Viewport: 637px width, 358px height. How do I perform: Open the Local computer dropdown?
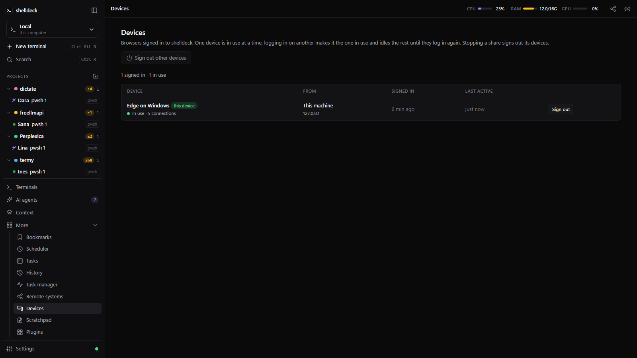[52, 29]
